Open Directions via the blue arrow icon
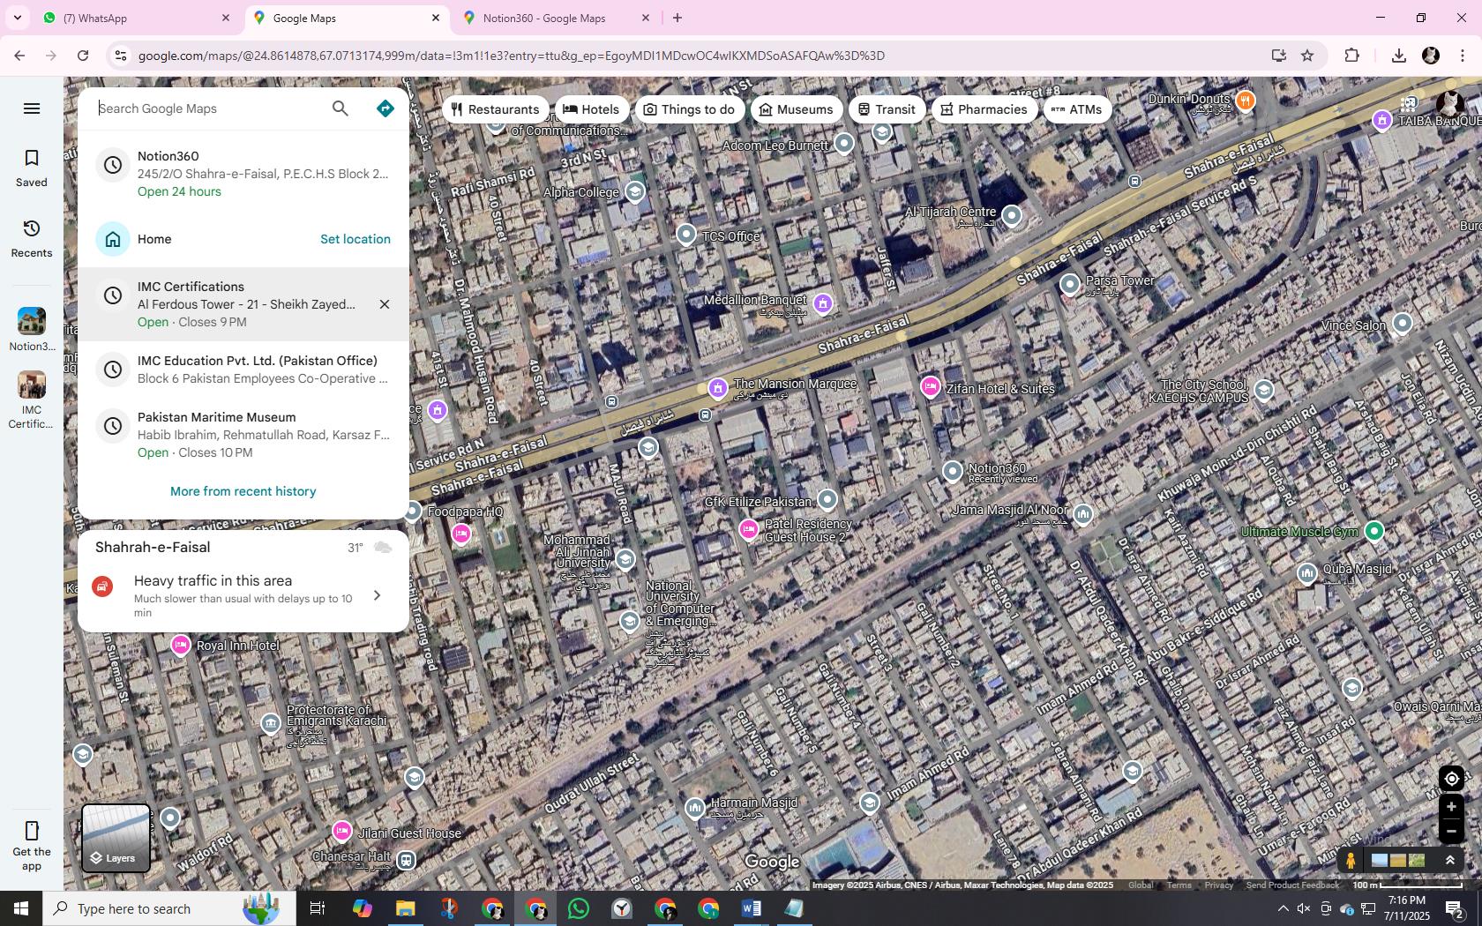This screenshot has height=926, width=1482. [385, 108]
